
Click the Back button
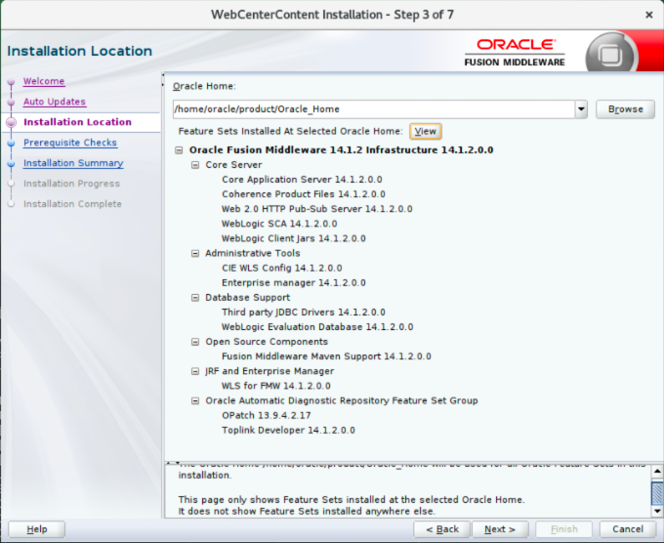[x=442, y=529]
